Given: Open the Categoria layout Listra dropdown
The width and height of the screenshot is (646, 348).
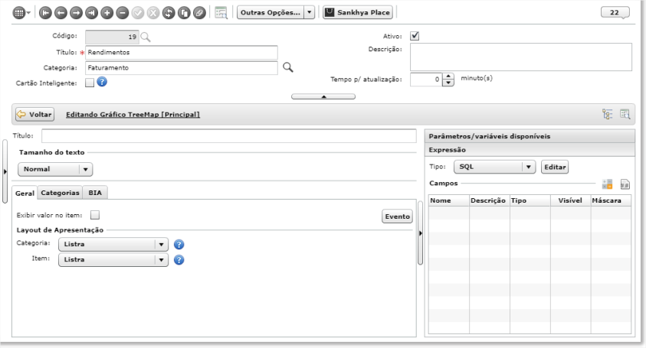Looking at the screenshot, I should [113, 244].
